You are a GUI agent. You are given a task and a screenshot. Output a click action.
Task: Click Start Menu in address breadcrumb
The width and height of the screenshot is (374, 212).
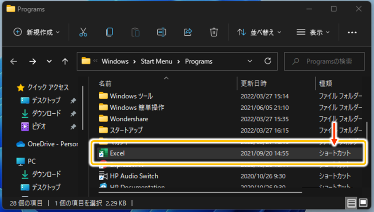pos(156,61)
